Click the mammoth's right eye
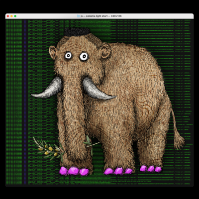The width and height of the screenshot is (199, 199). click(84, 57)
